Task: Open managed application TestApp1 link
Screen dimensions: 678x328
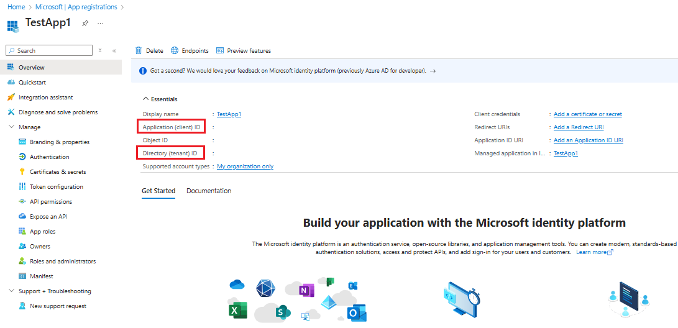Action: coord(566,153)
